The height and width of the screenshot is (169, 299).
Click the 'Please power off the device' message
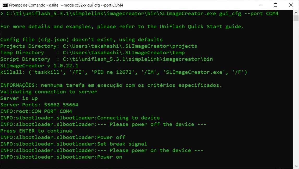(x=158, y=124)
